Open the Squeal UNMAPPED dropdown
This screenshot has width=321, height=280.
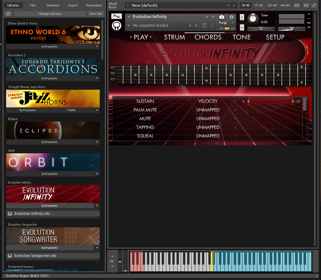tap(235, 136)
